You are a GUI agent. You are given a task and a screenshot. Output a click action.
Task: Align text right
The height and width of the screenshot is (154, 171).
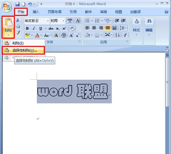[x=101, y=28]
